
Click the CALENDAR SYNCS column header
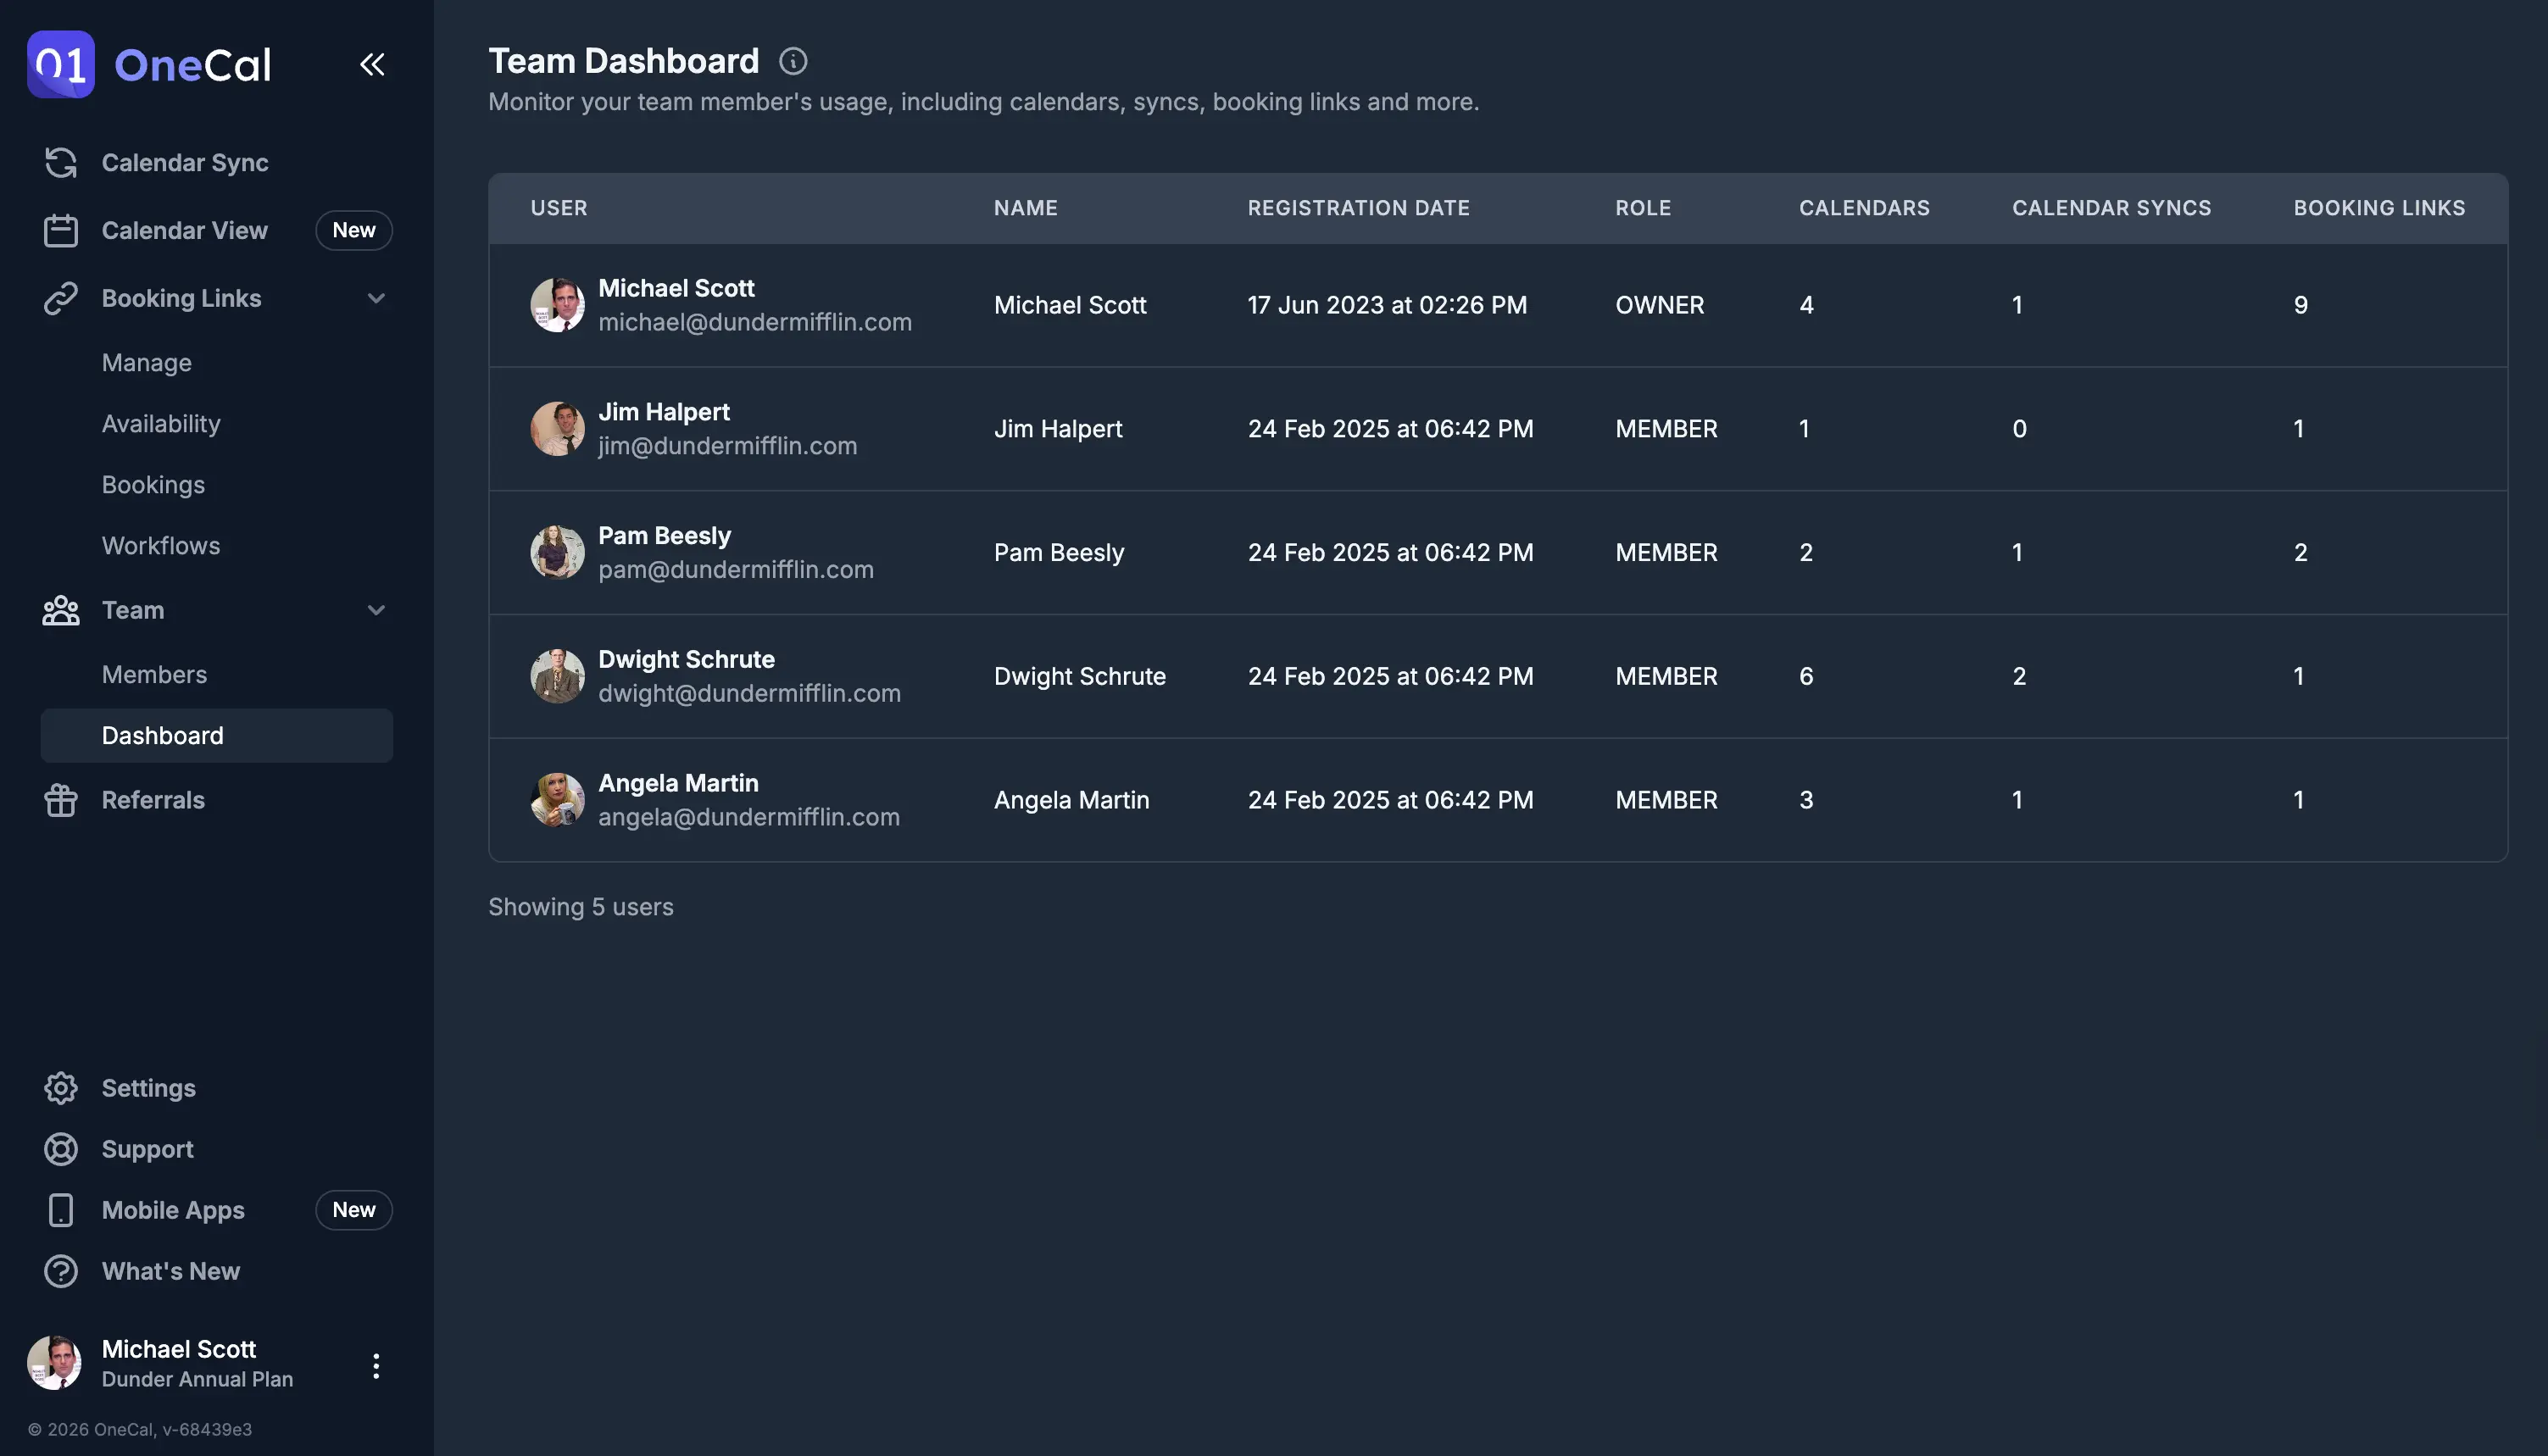(x=2112, y=208)
